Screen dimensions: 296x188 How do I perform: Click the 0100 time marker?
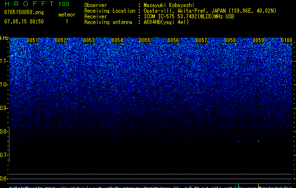click(287, 40)
